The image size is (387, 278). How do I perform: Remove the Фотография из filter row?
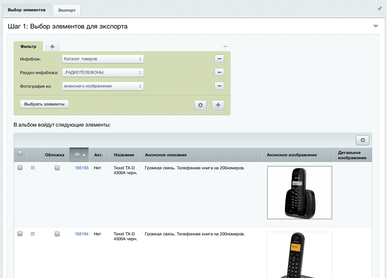tap(219, 86)
